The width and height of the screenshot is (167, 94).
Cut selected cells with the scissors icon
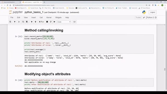pos(19,22)
